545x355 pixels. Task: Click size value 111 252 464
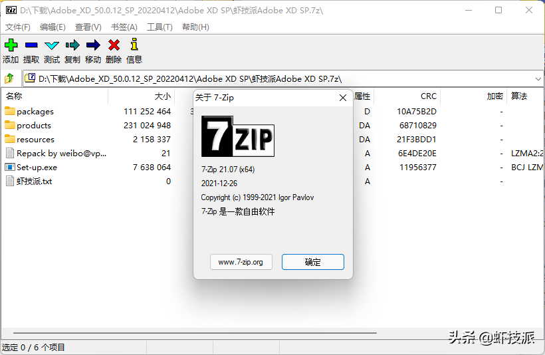pyautogui.click(x=147, y=111)
